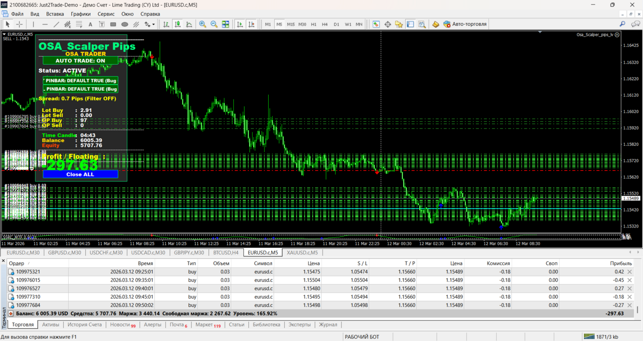The height and width of the screenshot is (341, 643).
Task: Zoom in on the chart
Action: [x=202, y=24]
